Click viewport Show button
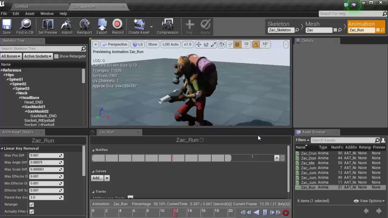388x218 pixels. click(152, 45)
